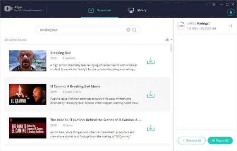Click the Fugitive Jesse Pinkman description
This screenshot has width=237, height=151.
click(x=94, y=101)
